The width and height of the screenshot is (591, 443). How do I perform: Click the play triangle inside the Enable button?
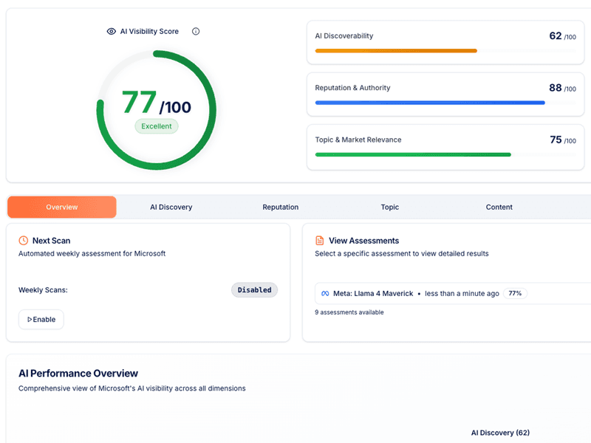click(x=30, y=319)
